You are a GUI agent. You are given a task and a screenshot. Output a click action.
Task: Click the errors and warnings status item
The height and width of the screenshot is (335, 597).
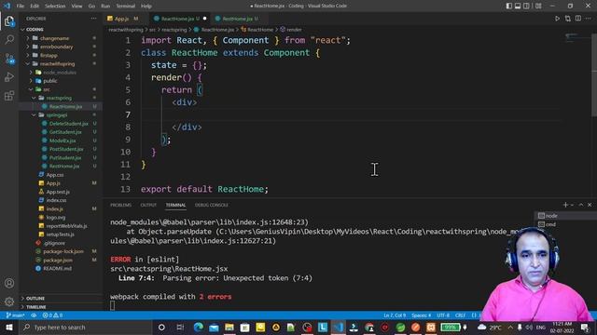52,315
